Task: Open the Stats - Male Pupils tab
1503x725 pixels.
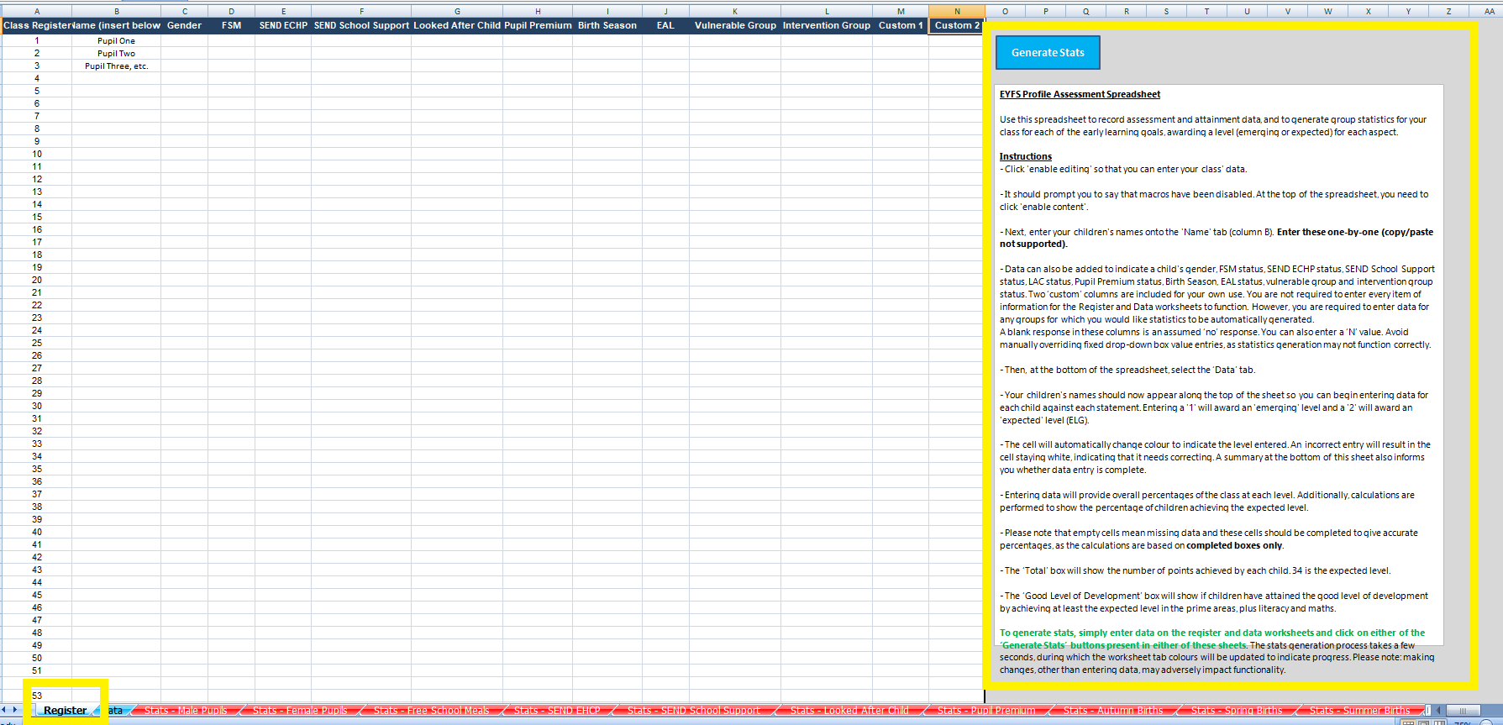Action: [186, 711]
